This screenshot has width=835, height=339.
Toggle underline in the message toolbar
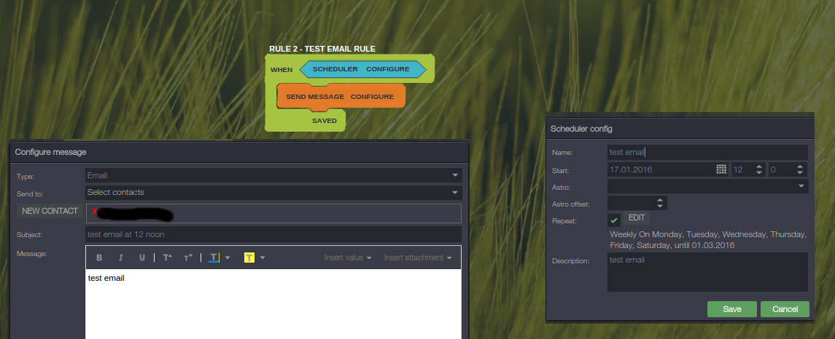pyautogui.click(x=142, y=258)
